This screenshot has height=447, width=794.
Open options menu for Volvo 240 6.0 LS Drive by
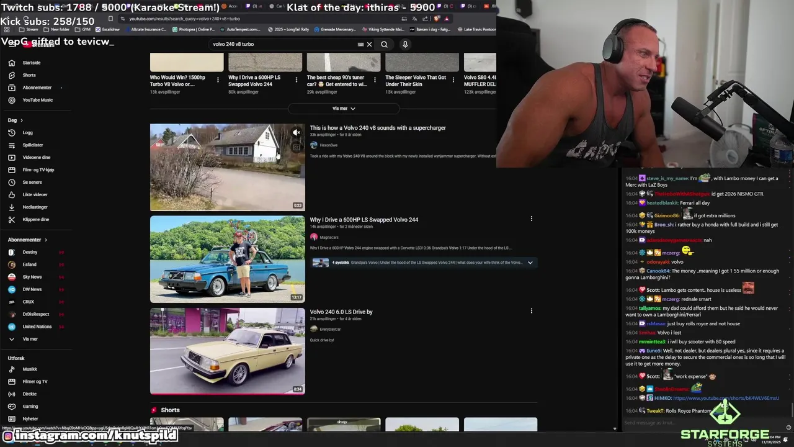pos(531,310)
